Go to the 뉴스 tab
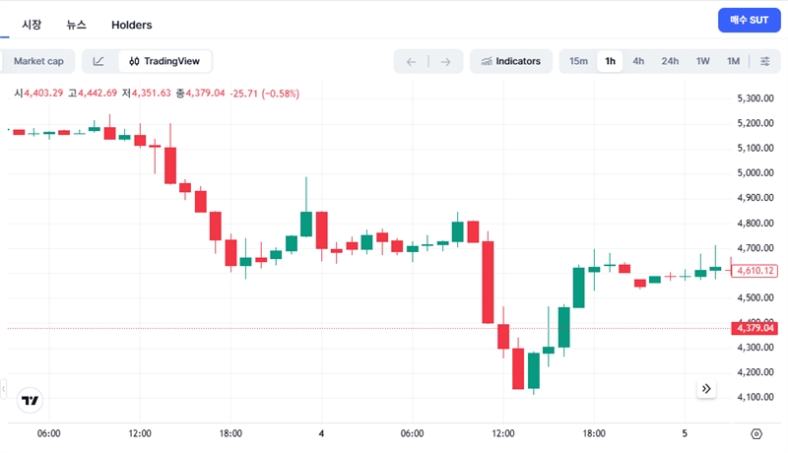 [x=76, y=24]
